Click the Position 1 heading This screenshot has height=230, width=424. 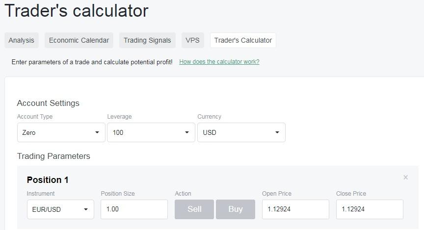[x=48, y=180]
